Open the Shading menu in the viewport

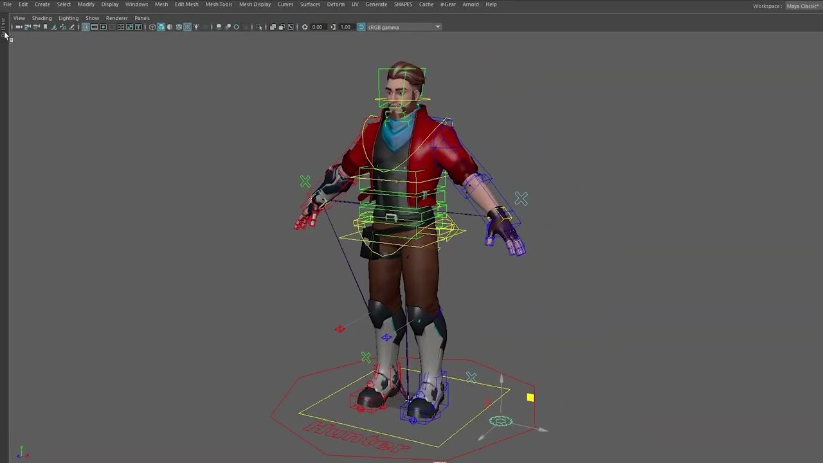tap(41, 17)
